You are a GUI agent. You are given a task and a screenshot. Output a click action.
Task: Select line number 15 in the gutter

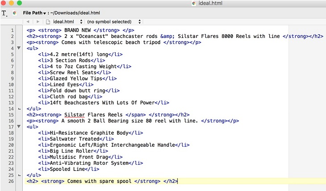click(11, 115)
